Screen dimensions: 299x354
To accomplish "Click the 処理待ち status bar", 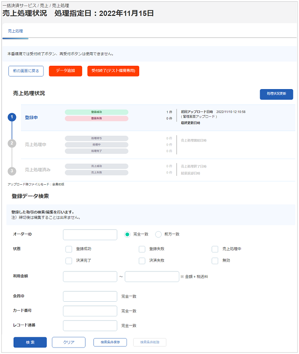I will click(x=97, y=138).
